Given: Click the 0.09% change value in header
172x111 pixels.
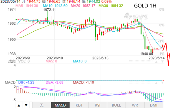Looking at the screenshot, I should click(107, 1).
